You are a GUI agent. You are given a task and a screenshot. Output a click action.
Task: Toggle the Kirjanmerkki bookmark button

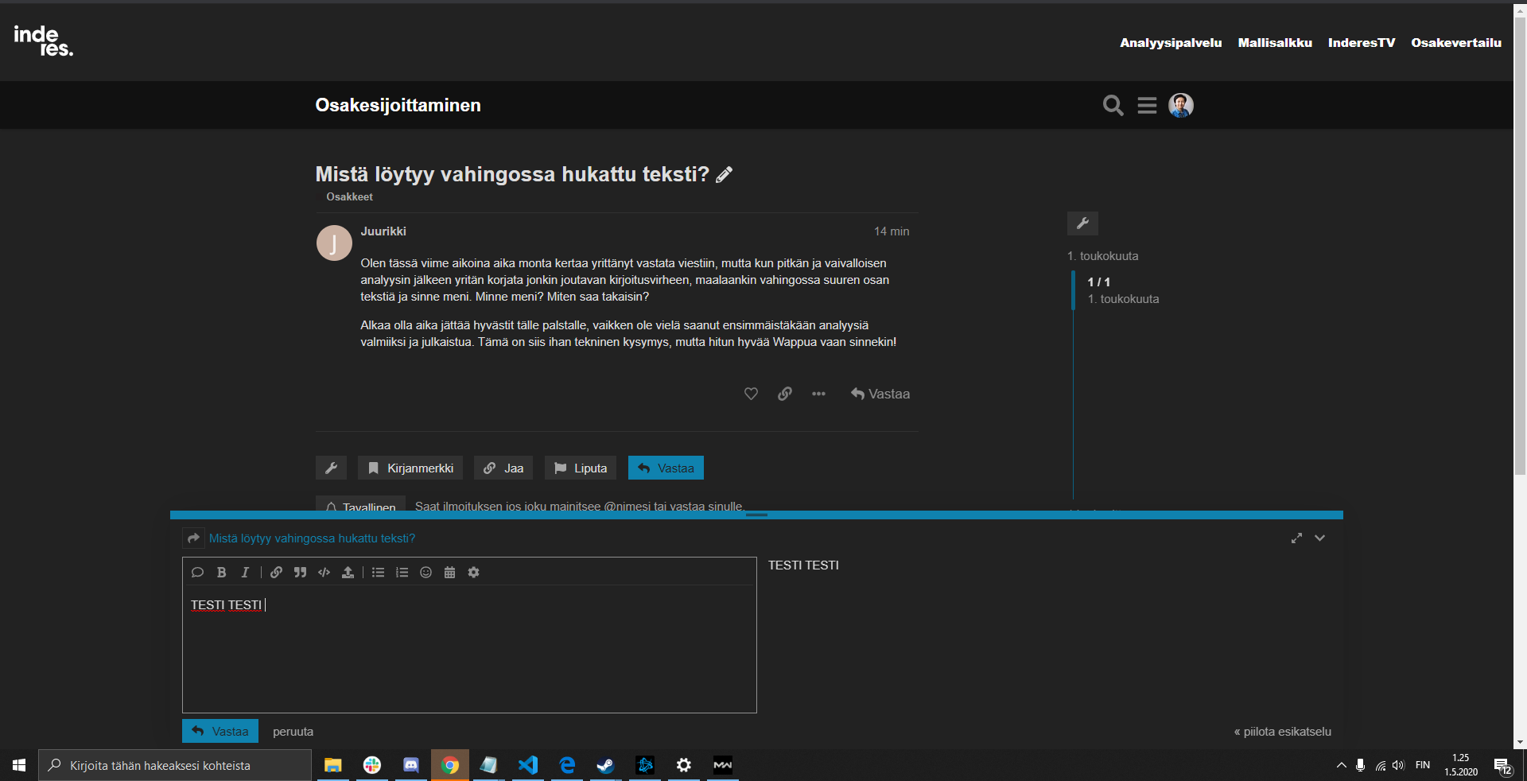[410, 468]
